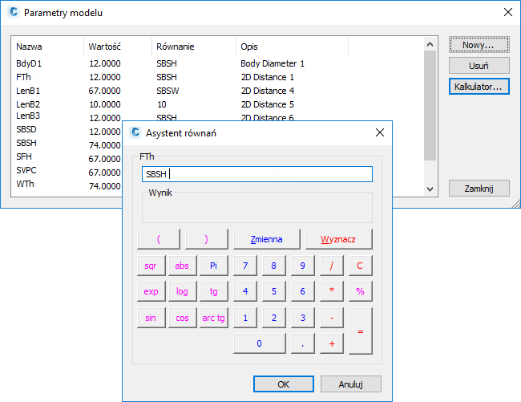Viewport: 521px width, 402px height.
Task: Click the decimal point key
Action: click(302, 343)
